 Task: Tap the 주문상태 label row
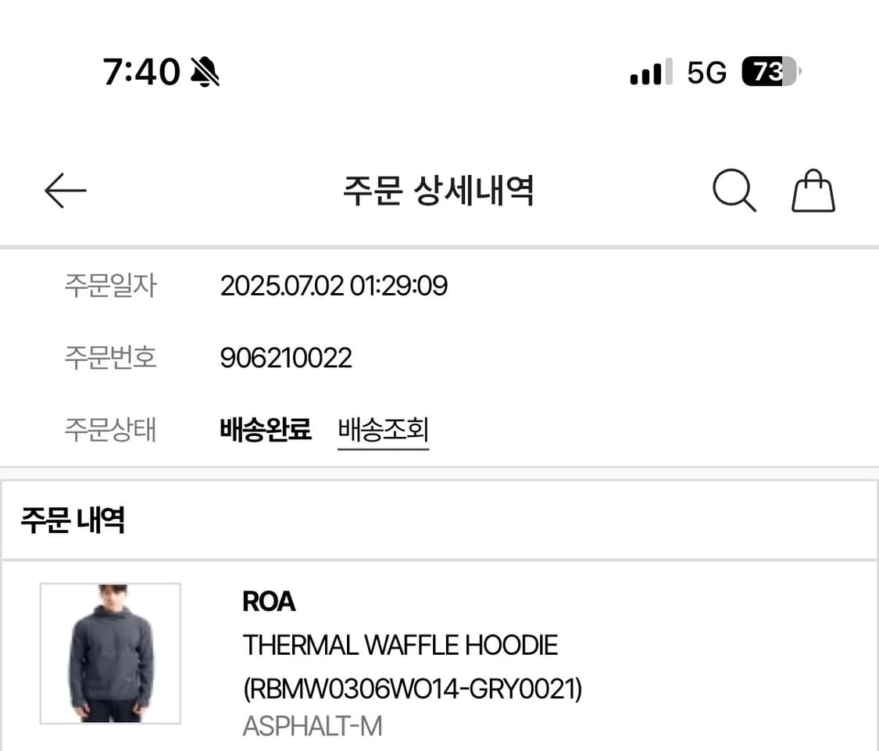pyautogui.click(x=110, y=428)
